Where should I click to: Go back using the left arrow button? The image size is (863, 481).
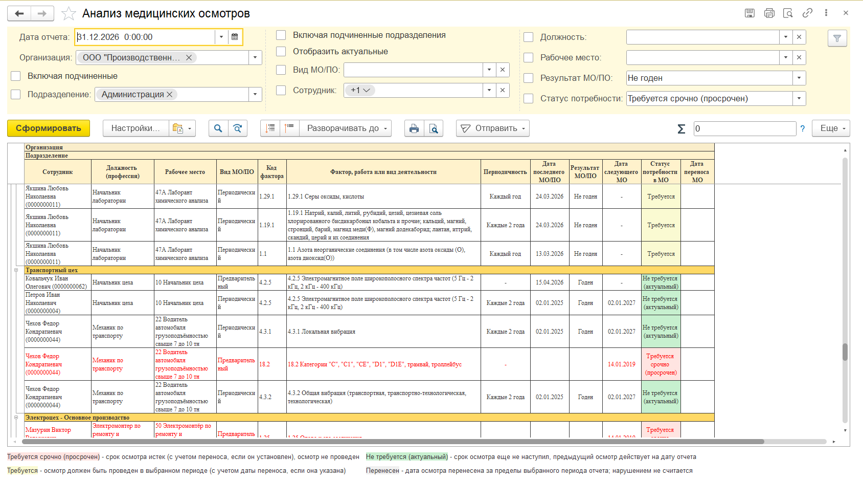(x=19, y=14)
